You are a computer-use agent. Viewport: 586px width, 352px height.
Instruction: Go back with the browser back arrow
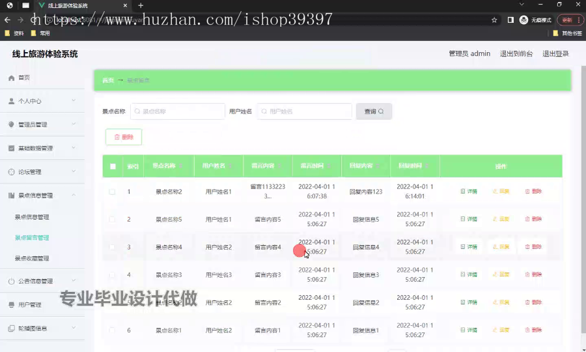[7, 20]
